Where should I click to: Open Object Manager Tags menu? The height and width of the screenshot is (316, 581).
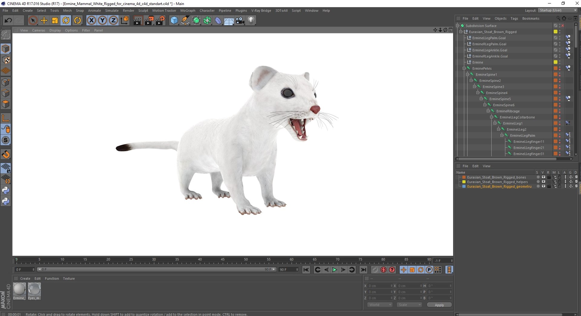[x=514, y=18]
